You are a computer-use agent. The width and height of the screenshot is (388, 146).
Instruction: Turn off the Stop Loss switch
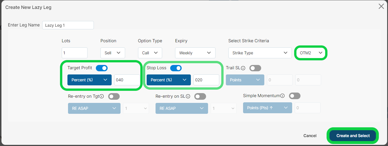pos(176,68)
